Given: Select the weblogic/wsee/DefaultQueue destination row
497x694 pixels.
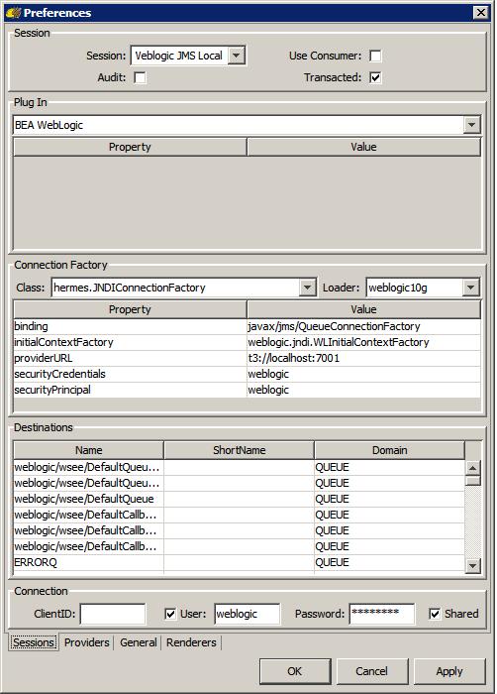Looking at the screenshot, I should [239, 499].
